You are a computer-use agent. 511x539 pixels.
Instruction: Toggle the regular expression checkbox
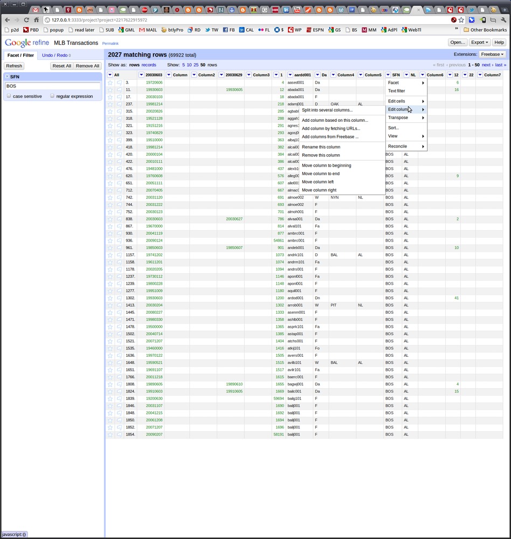[52, 96]
